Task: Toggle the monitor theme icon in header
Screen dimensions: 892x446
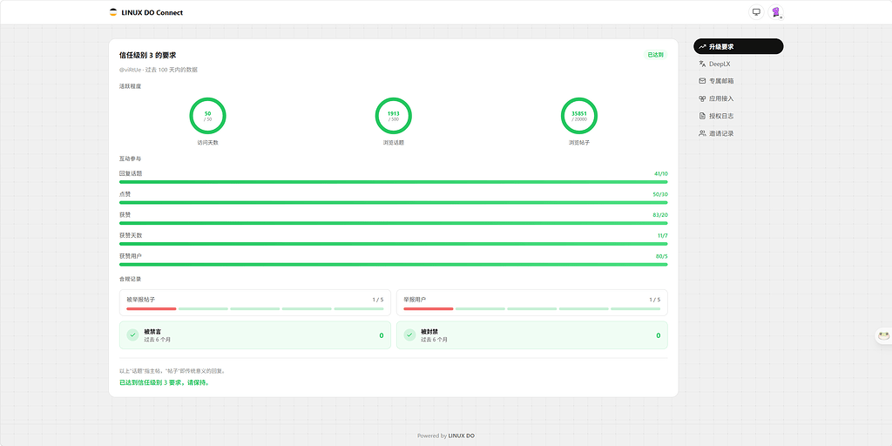Action: [756, 12]
